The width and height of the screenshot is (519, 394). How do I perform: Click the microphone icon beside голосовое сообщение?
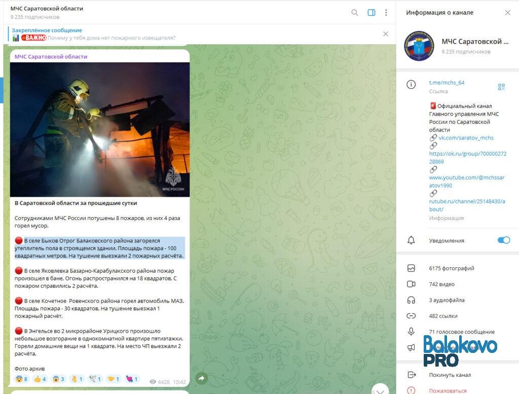click(x=411, y=332)
